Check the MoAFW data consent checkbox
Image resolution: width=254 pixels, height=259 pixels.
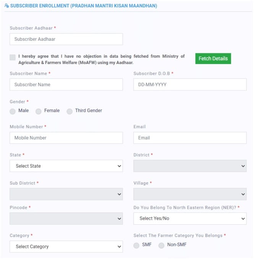pyautogui.click(x=13, y=58)
